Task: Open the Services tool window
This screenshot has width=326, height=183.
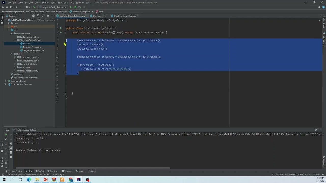Action: 80,171
